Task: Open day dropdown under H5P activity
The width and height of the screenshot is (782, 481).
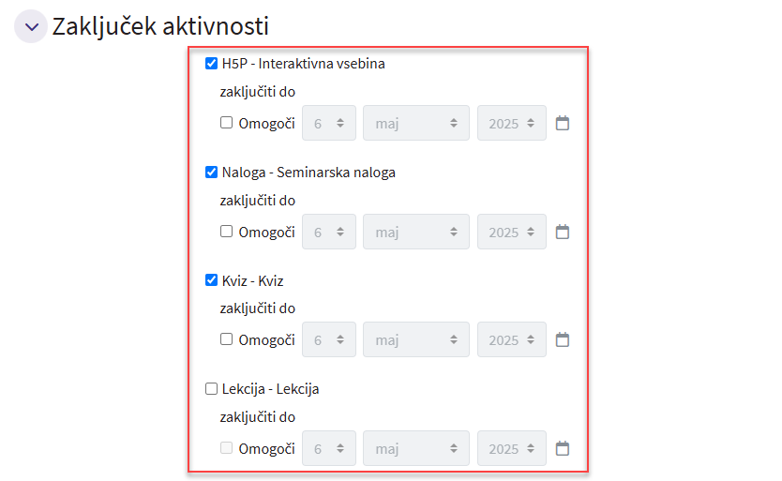Action: pos(329,123)
